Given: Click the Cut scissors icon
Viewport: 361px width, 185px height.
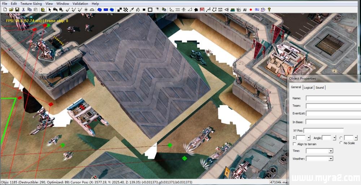Looking at the screenshot, I should pos(23,10).
